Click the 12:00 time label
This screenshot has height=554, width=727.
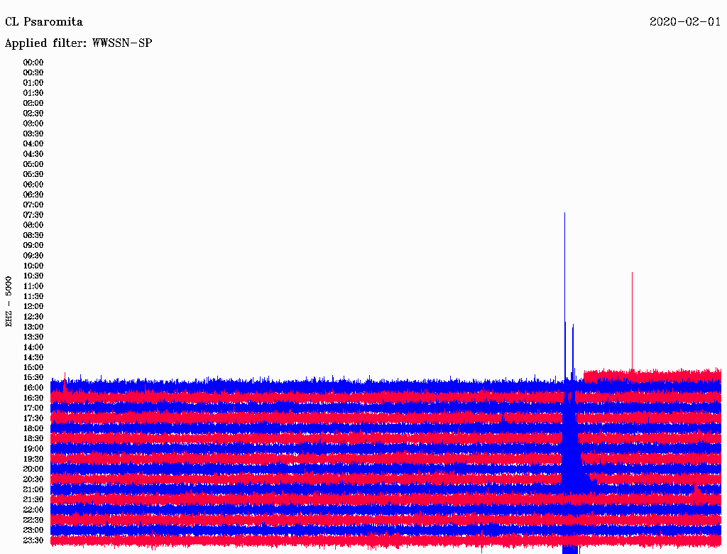33,306
